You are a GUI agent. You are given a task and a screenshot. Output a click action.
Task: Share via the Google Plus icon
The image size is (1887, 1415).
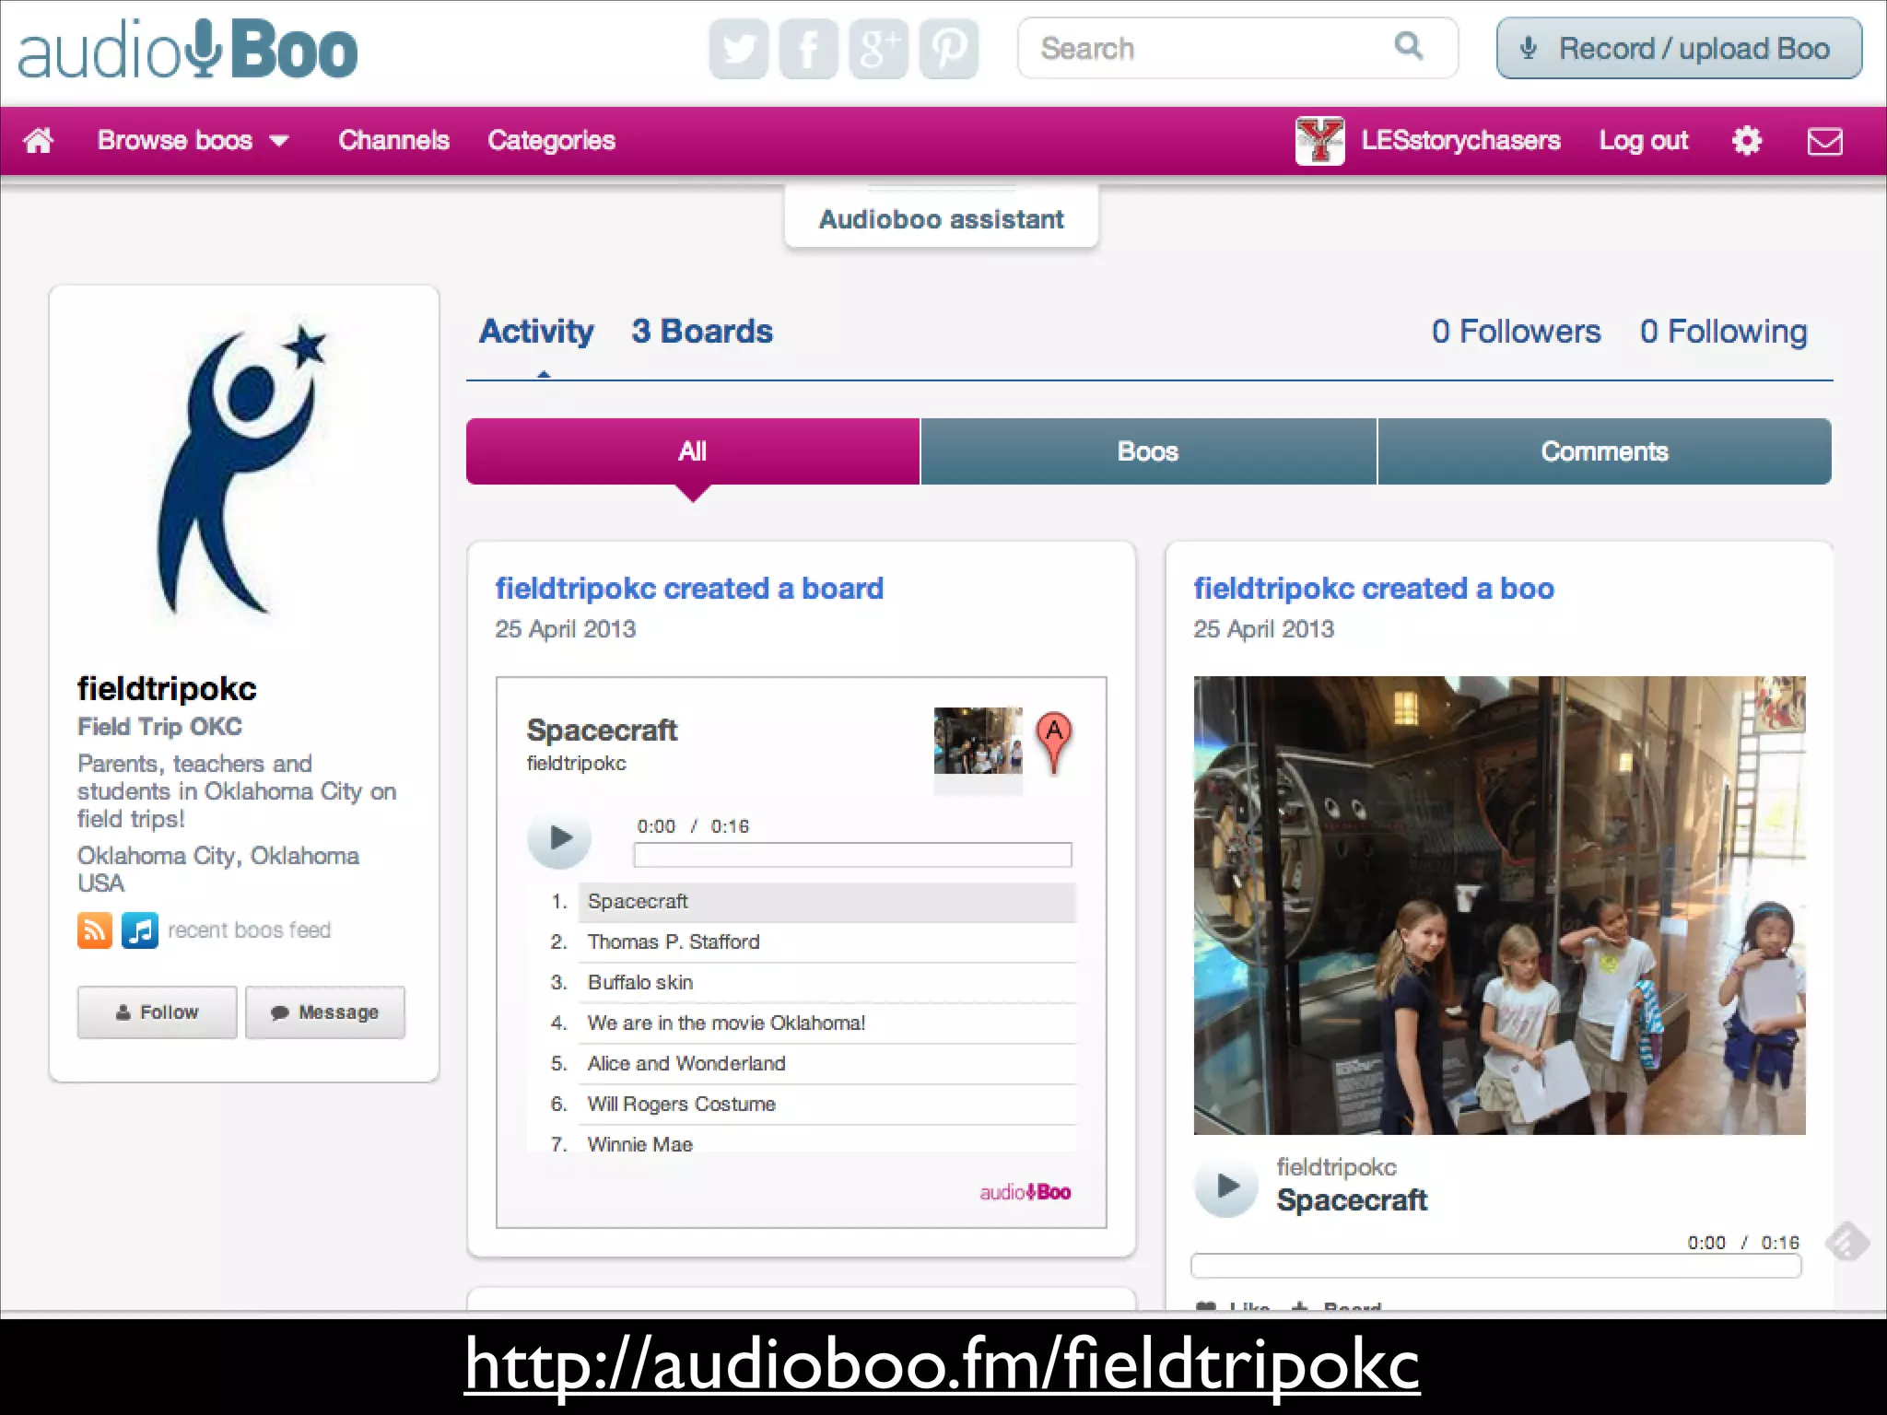(x=878, y=49)
